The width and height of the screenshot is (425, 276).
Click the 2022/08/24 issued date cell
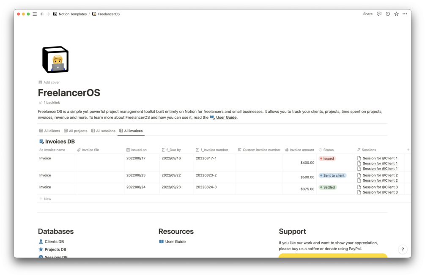(x=142, y=189)
